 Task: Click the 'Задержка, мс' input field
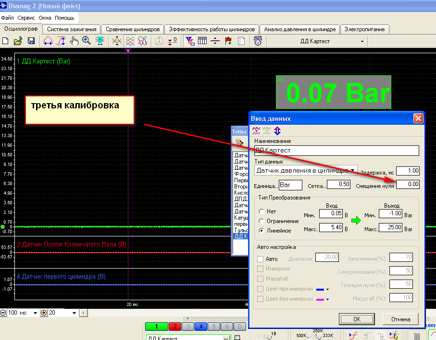[408, 171]
